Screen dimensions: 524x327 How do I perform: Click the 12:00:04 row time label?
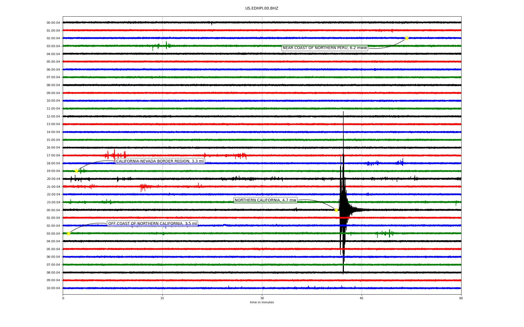tap(53, 117)
